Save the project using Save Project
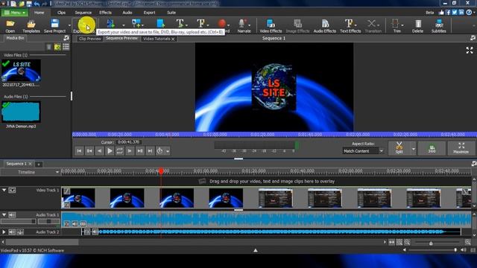Screen dimensions: 477x268 (x=54, y=25)
